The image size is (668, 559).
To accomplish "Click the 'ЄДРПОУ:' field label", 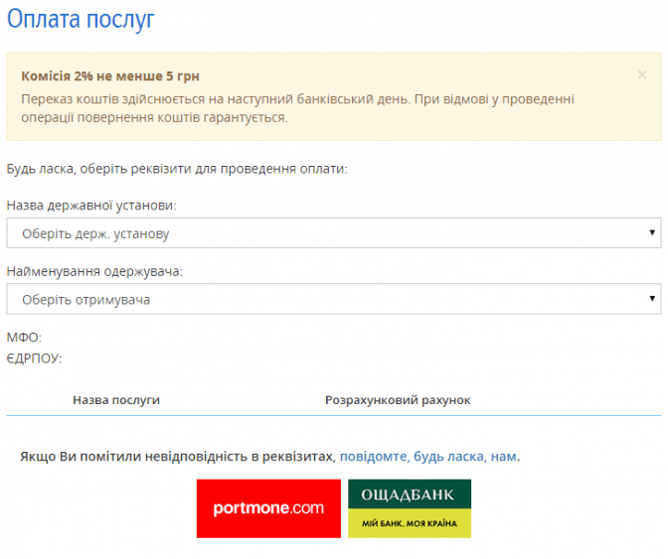I will [x=34, y=357].
